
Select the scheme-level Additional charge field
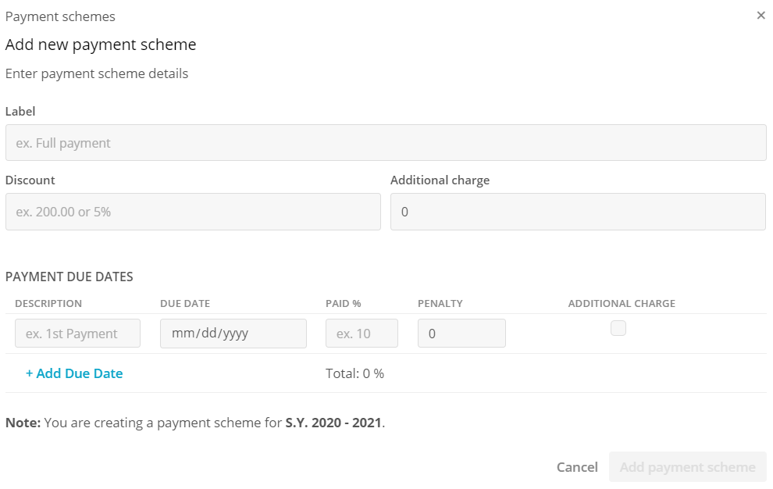[578, 212]
